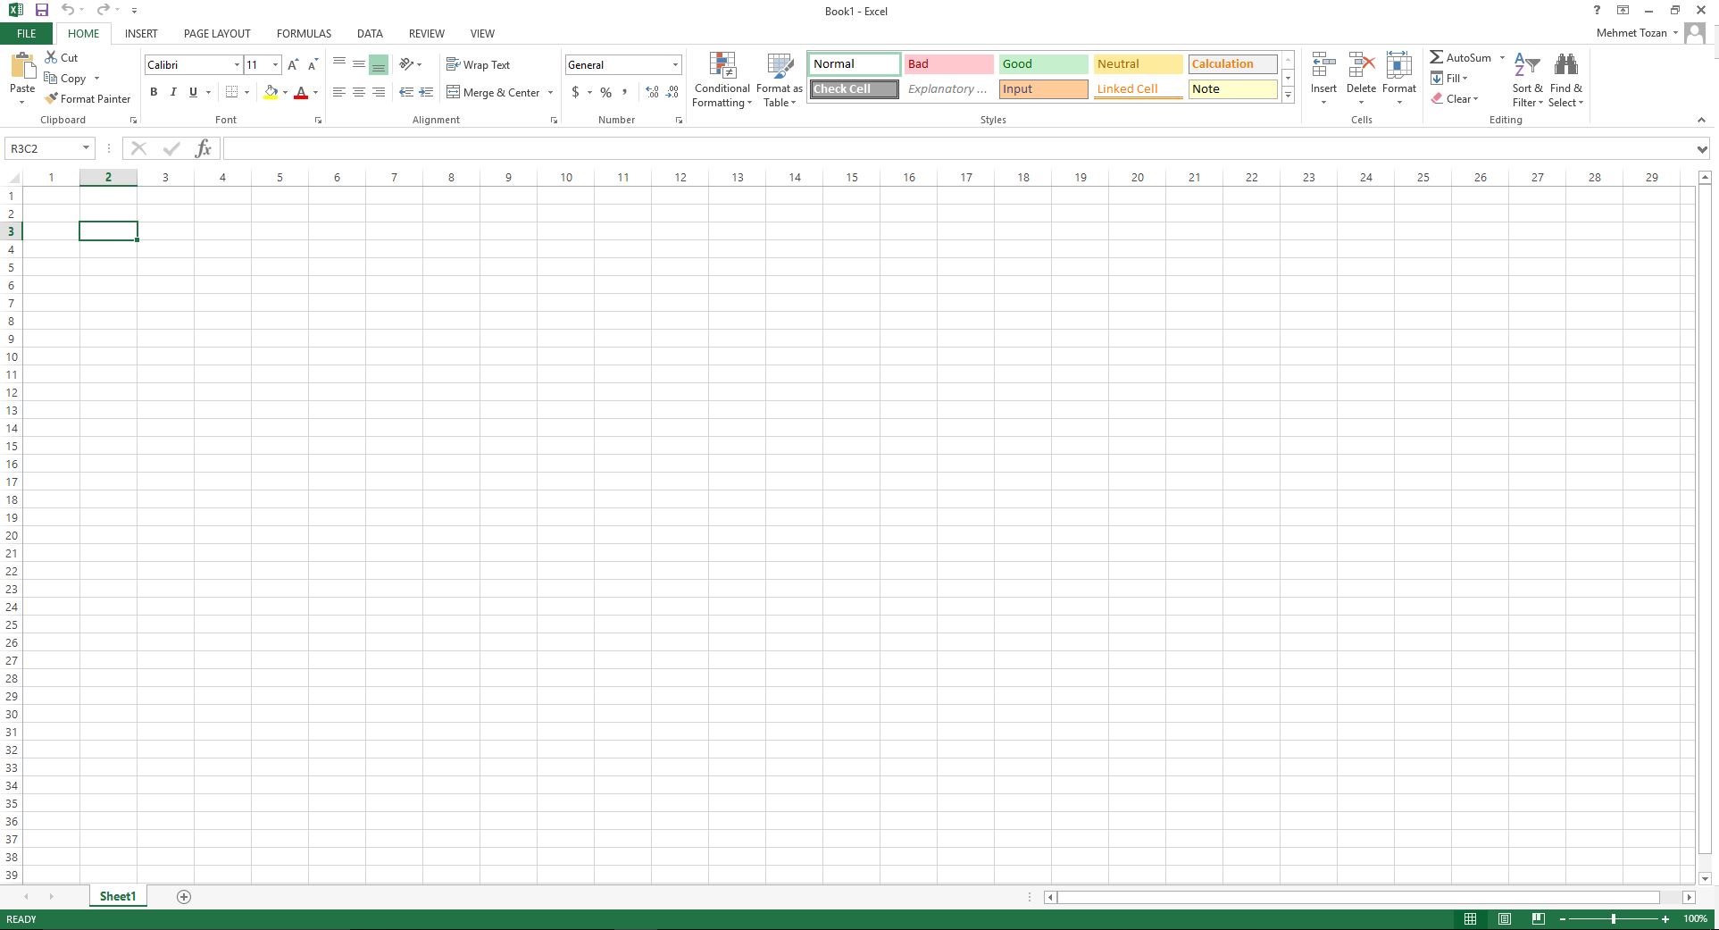The image size is (1719, 930).
Task: Click the Sheet1 tab name
Action: coord(117,896)
